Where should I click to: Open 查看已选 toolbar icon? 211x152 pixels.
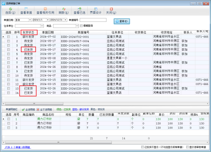coord(79,9)
